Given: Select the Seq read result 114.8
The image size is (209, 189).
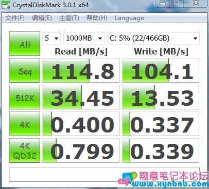Looking at the screenshot, I should tap(81, 70).
